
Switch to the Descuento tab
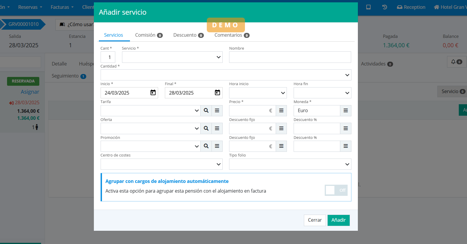click(x=188, y=35)
